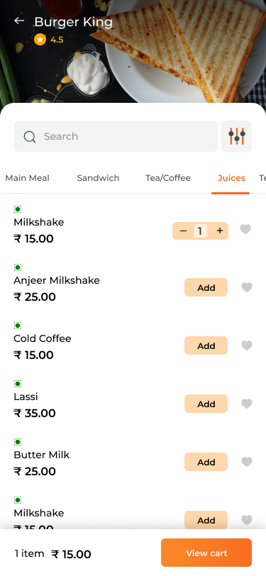The image size is (266, 576).
Task: Add Lassi to the cart
Action: point(206,404)
